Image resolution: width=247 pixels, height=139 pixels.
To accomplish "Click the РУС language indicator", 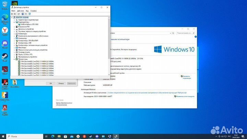I will tap(230, 137).
